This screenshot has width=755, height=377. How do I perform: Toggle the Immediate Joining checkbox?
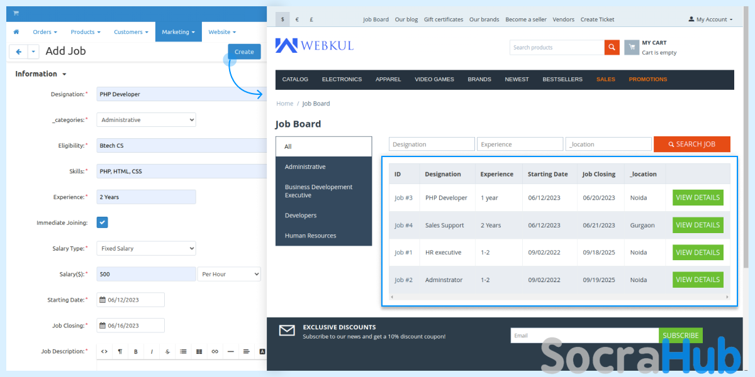point(103,222)
